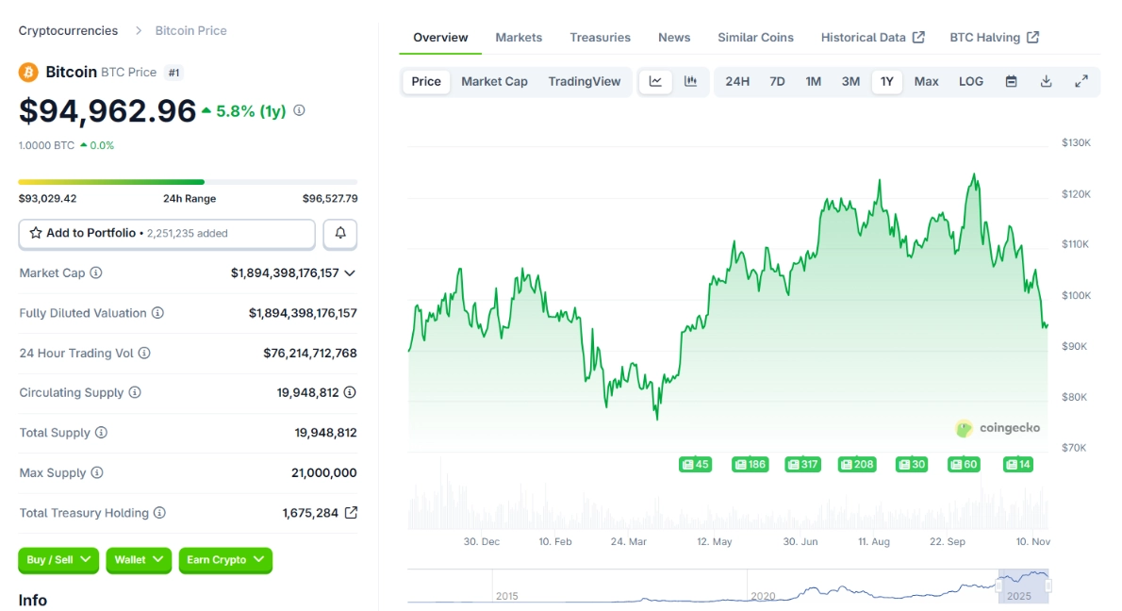Click Add to Portfolio button
The image size is (1122, 611).
pos(167,233)
